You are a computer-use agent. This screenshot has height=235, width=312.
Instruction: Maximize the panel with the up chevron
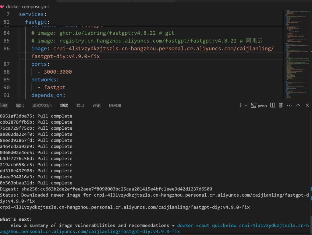pyautogui.click(x=298, y=105)
